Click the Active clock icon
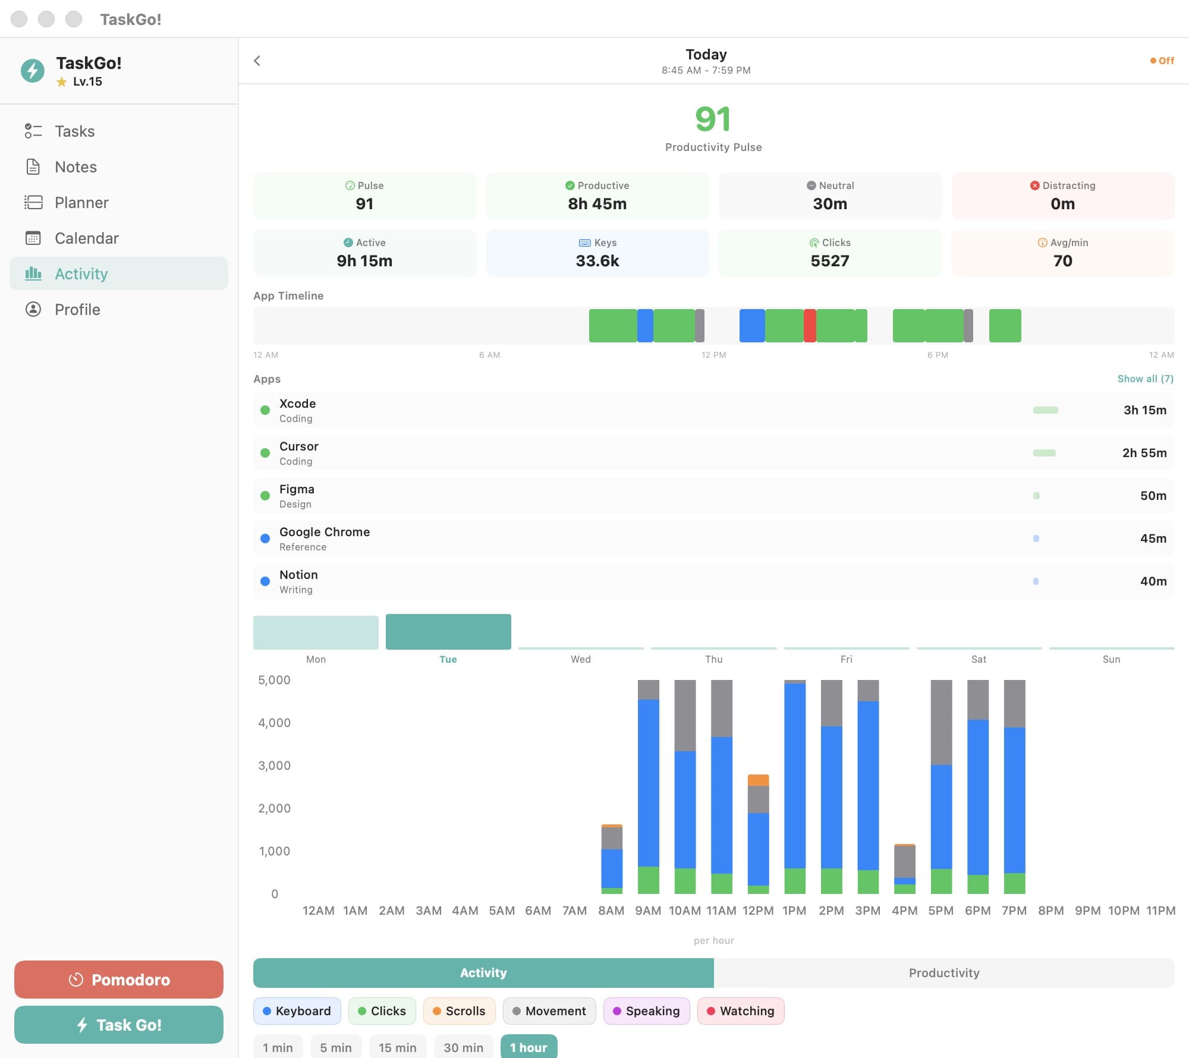This screenshot has height=1058, width=1189. [348, 243]
